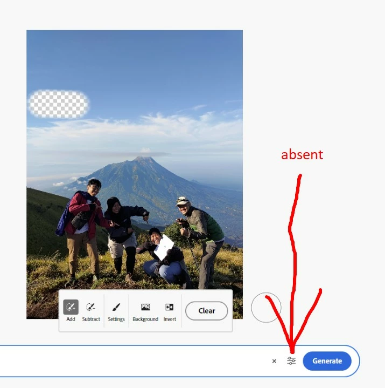Clear the prompt text with the X
385x388 pixels.
coord(274,361)
